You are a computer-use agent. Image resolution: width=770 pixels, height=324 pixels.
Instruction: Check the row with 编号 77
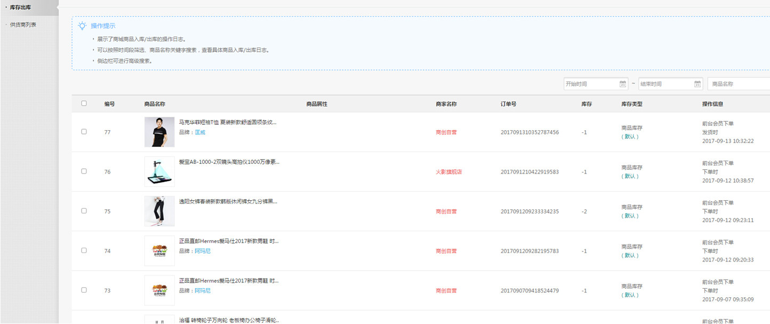pyautogui.click(x=84, y=132)
